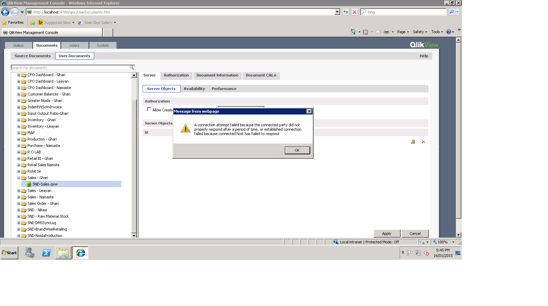Click the RSS feeds icon
Image resolution: width=548 pixels, height=306 pixels.
click(365, 32)
